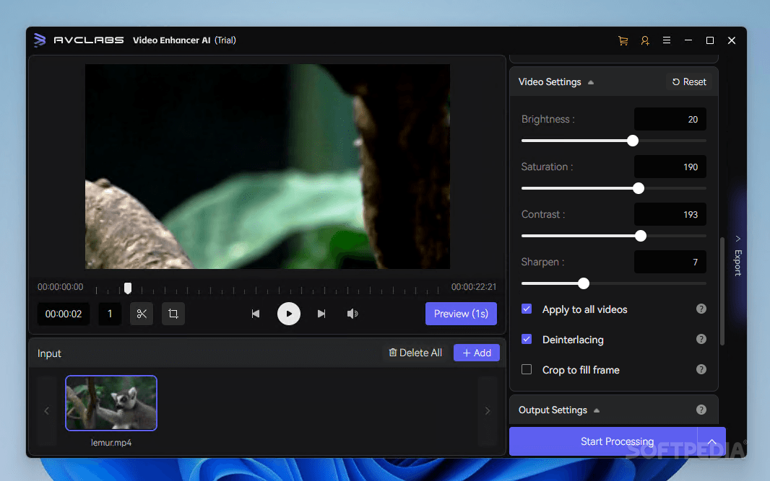Mute the audio speaker icon
The width and height of the screenshot is (770, 481).
[x=352, y=314]
